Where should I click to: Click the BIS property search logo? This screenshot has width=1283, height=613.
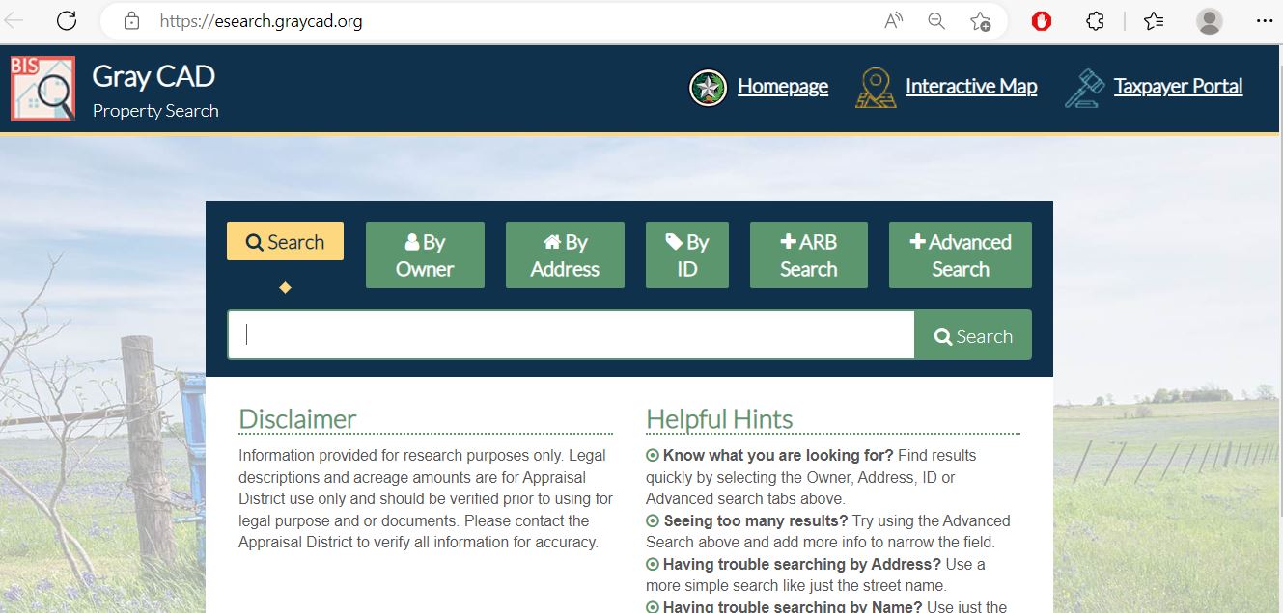click(42, 89)
